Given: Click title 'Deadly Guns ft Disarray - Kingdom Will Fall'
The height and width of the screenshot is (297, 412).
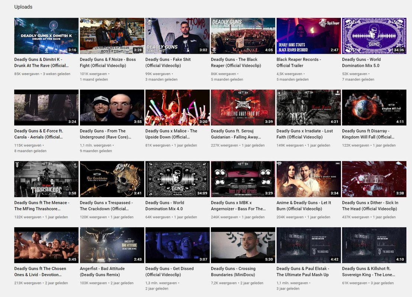Looking at the screenshot, I should (368, 134).
